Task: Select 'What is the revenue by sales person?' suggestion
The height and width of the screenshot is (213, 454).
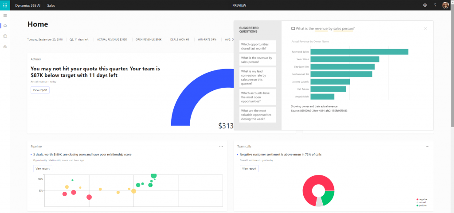Action: point(258,60)
